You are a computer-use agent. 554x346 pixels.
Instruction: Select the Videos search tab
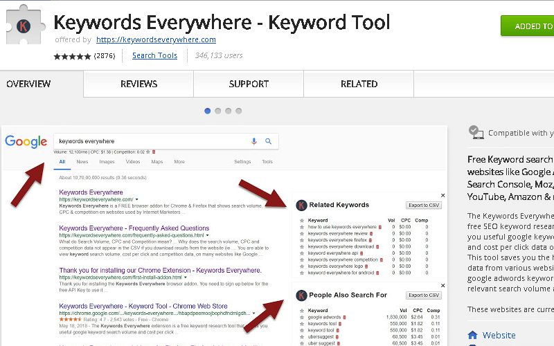pyautogui.click(x=133, y=162)
